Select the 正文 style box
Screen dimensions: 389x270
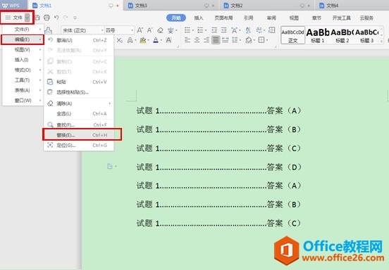(292, 35)
